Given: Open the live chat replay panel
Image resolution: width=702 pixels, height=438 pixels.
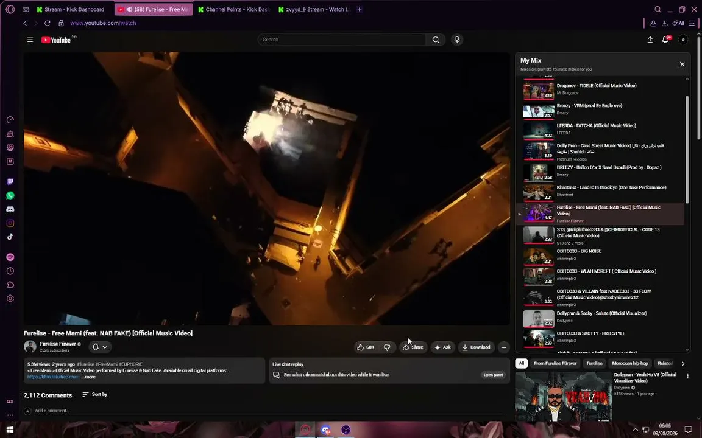Looking at the screenshot, I should point(494,375).
